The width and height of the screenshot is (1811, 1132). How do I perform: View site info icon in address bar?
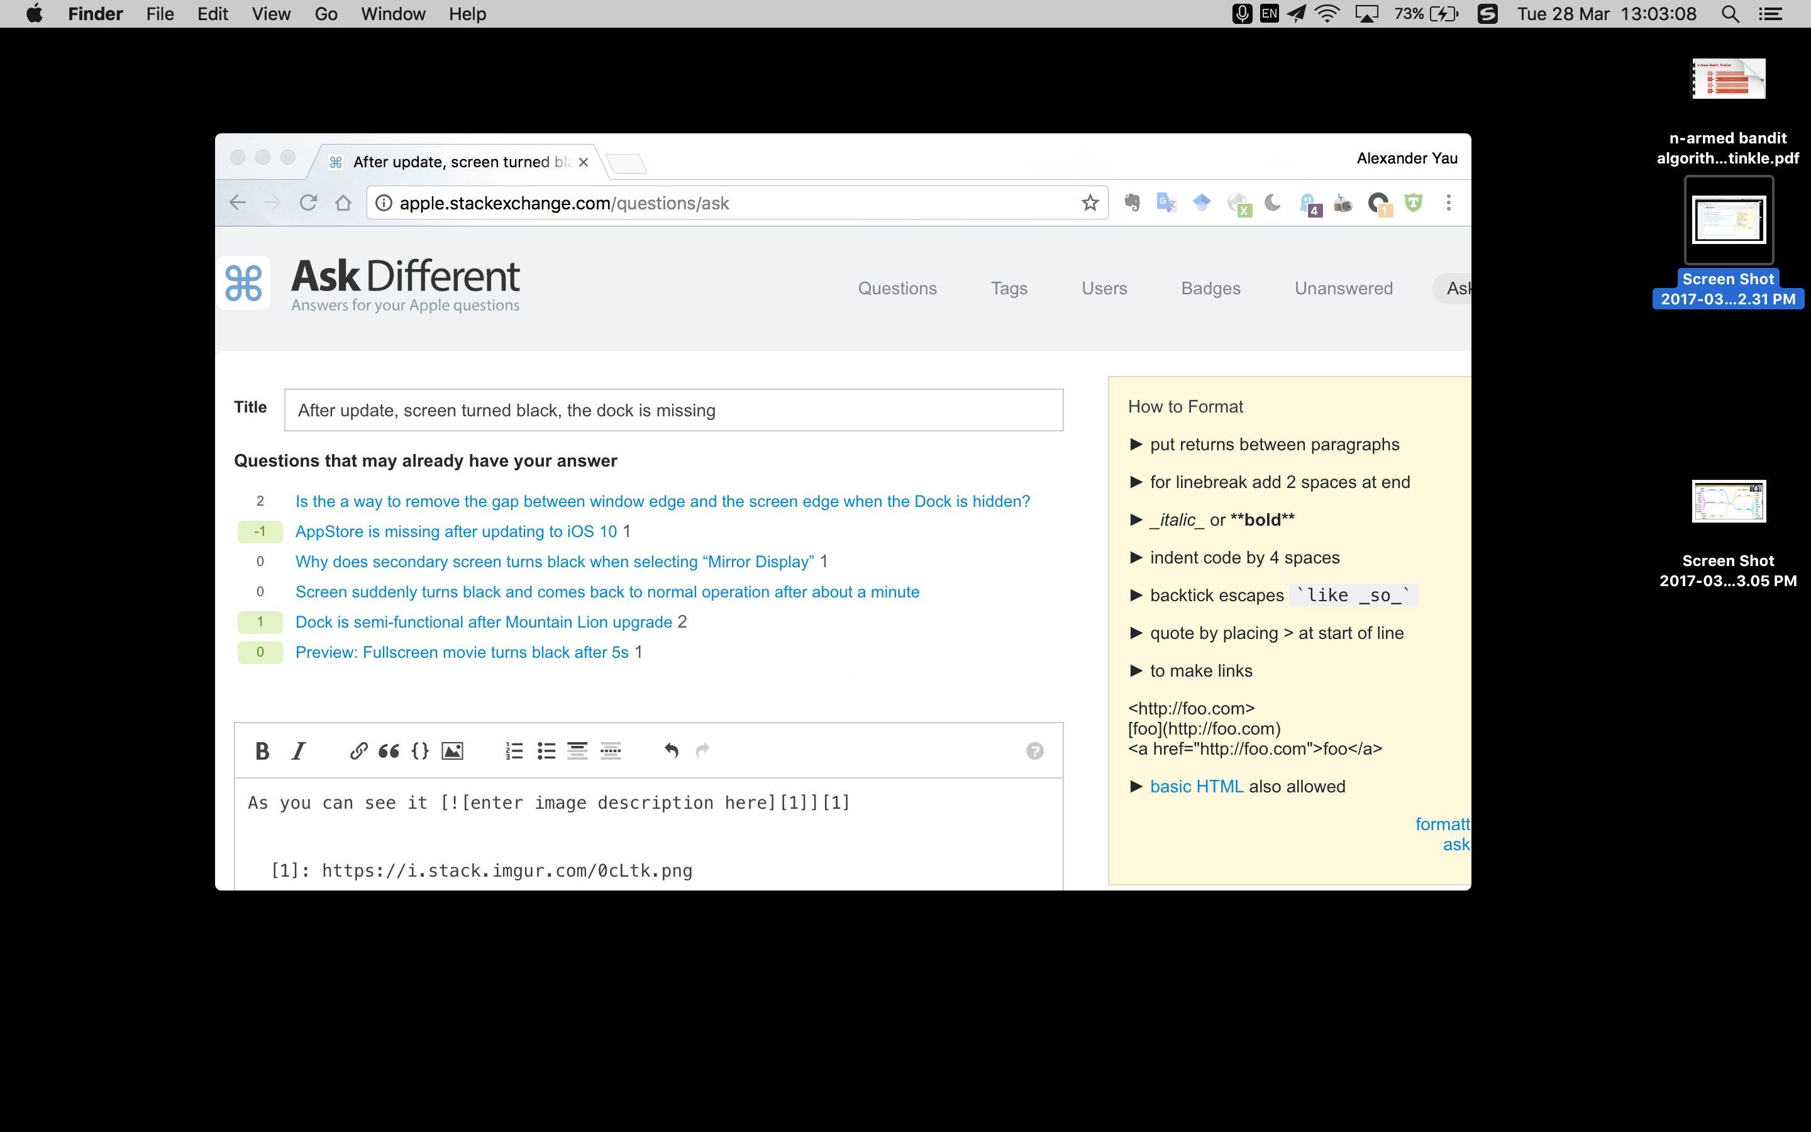point(384,203)
